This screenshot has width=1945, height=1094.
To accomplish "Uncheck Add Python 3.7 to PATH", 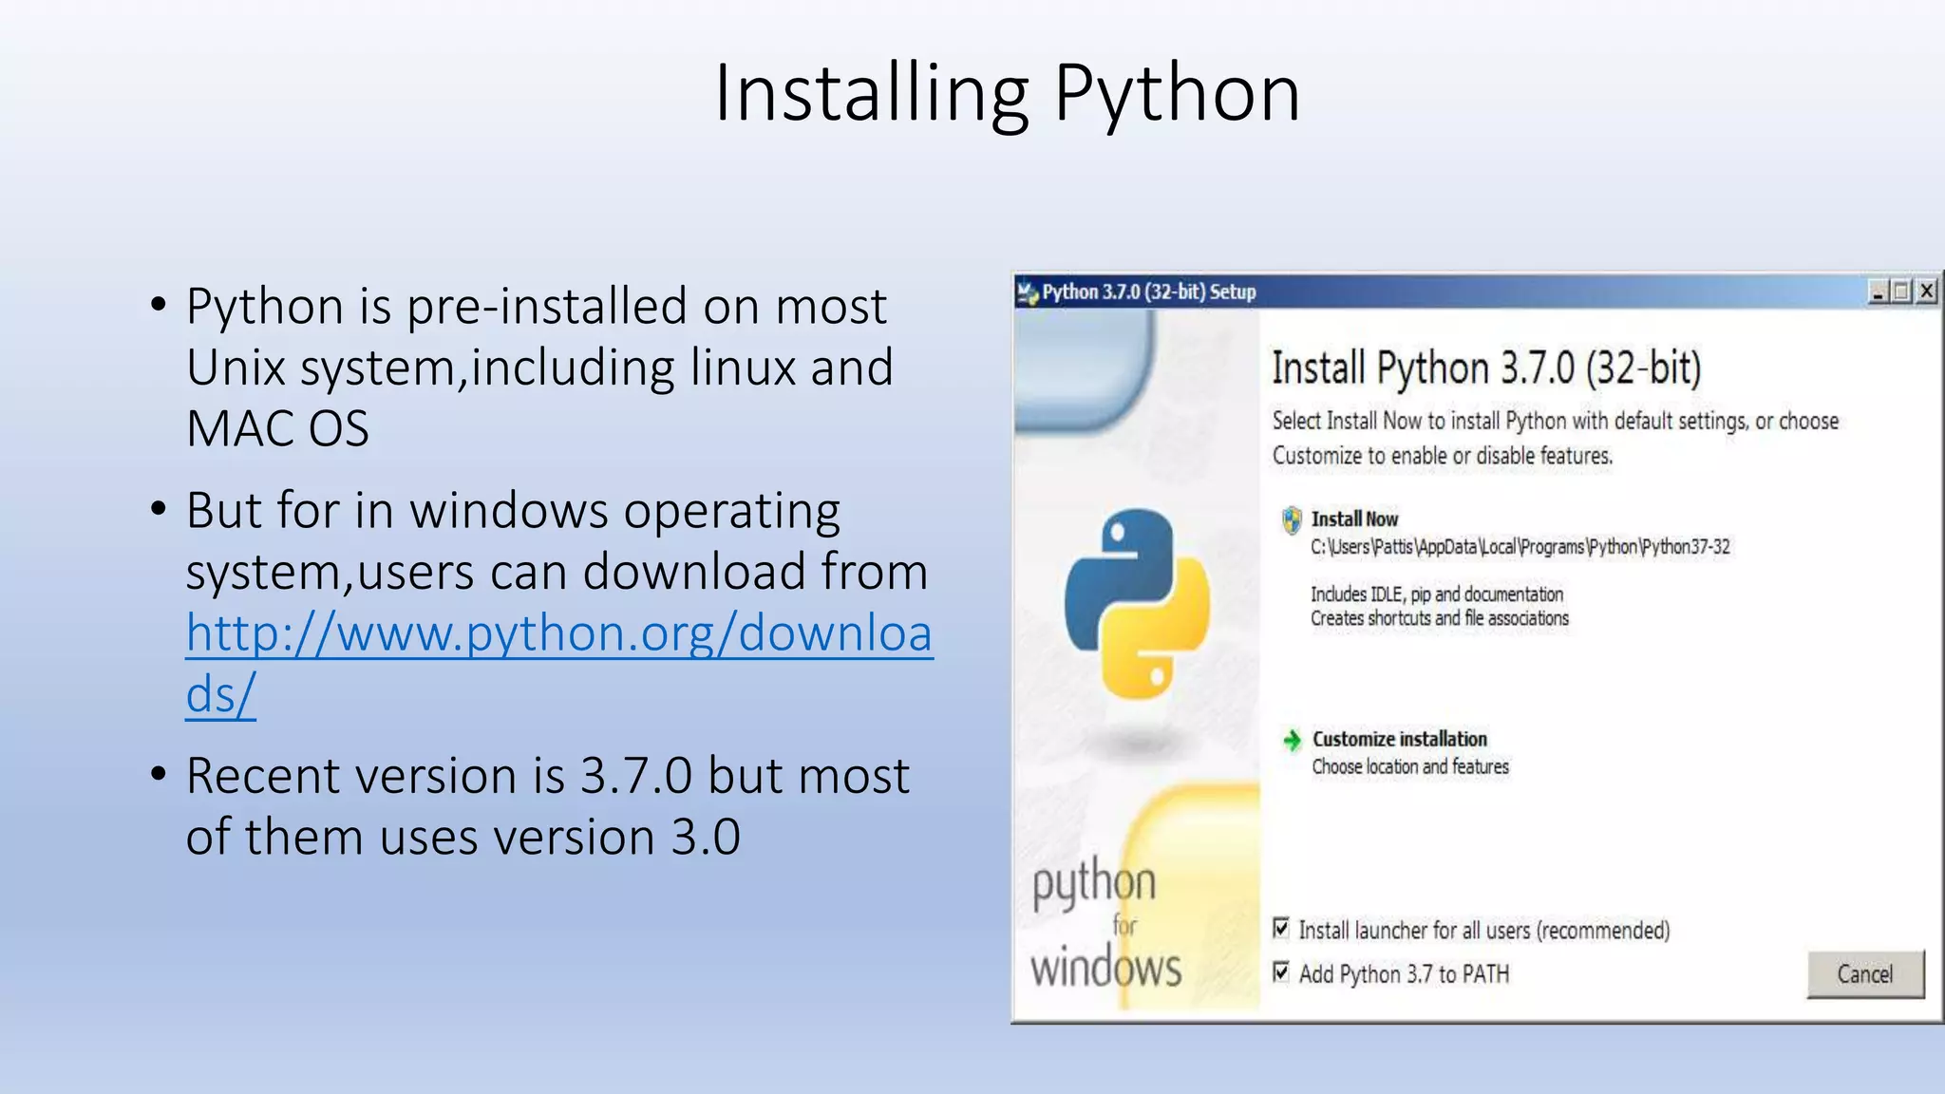I will click(x=1281, y=971).
